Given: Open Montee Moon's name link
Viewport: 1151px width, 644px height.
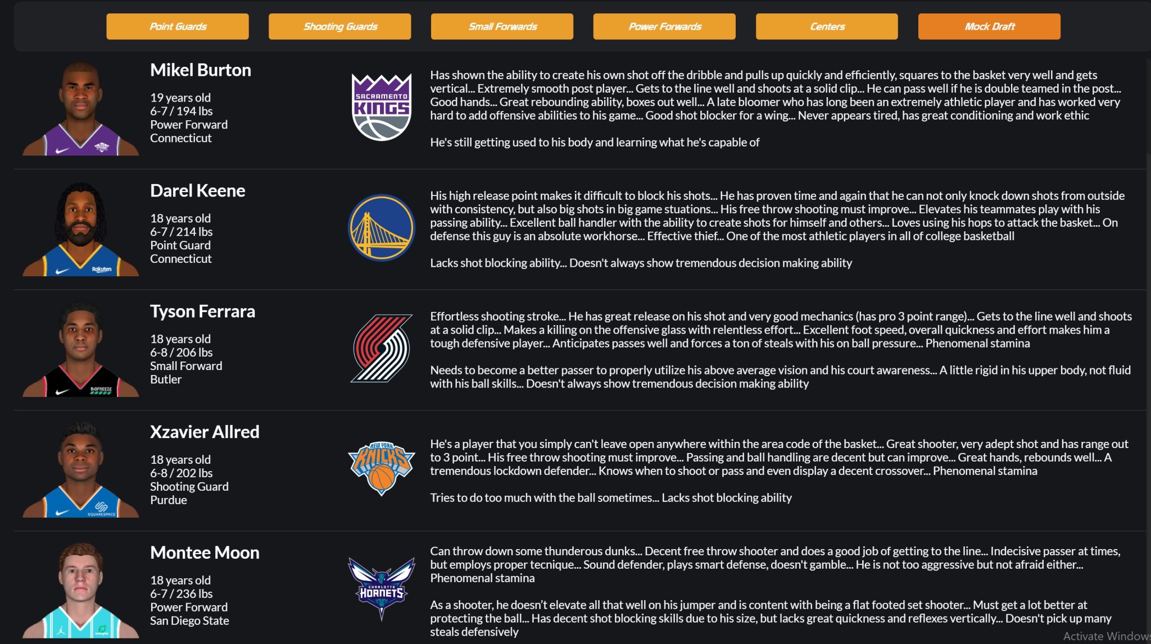Looking at the screenshot, I should coord(205,553).
